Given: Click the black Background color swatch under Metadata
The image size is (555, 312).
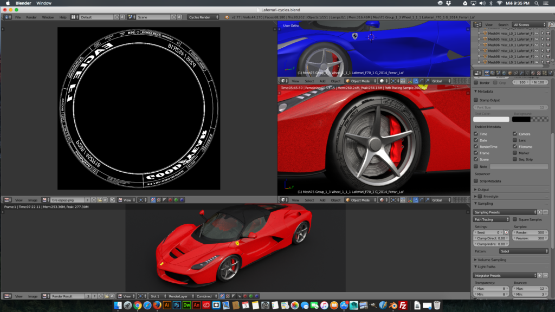Looking at the screenshot, I should [x=521, y=119].
